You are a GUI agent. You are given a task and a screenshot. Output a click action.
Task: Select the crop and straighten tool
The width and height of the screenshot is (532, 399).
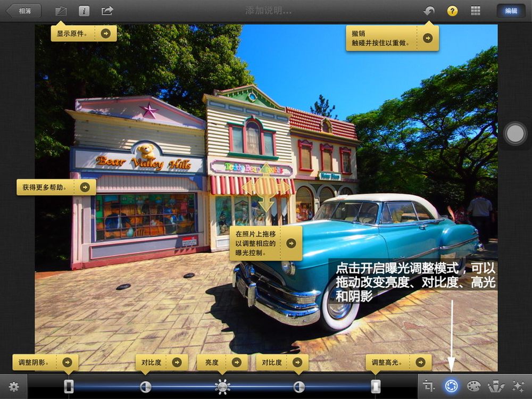click(x=429, y=386)
